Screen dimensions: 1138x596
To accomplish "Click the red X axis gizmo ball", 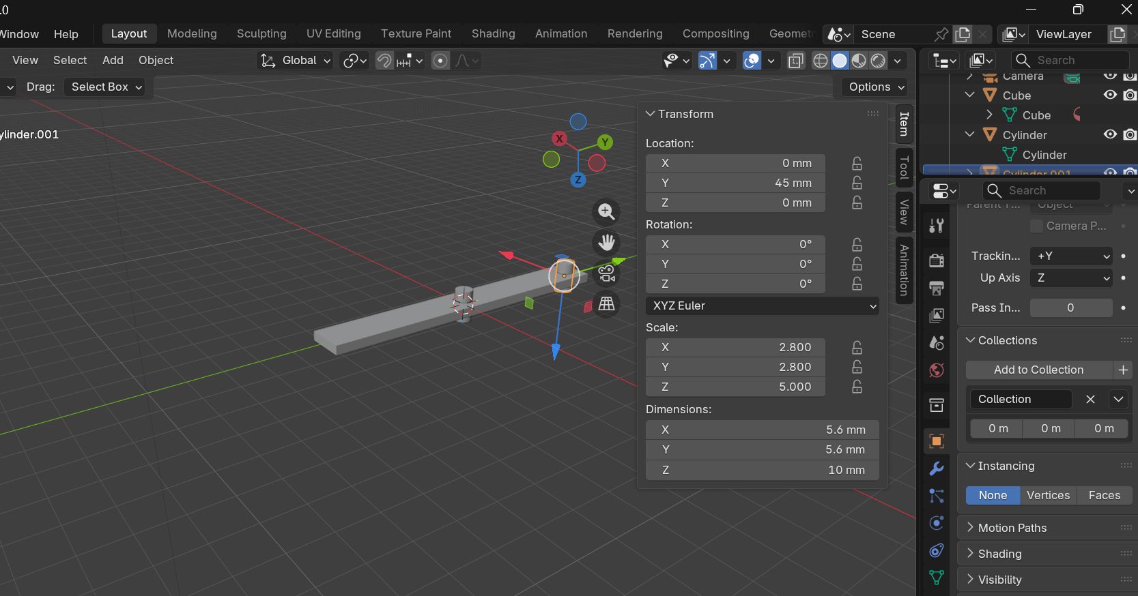I will pos(560,138).
